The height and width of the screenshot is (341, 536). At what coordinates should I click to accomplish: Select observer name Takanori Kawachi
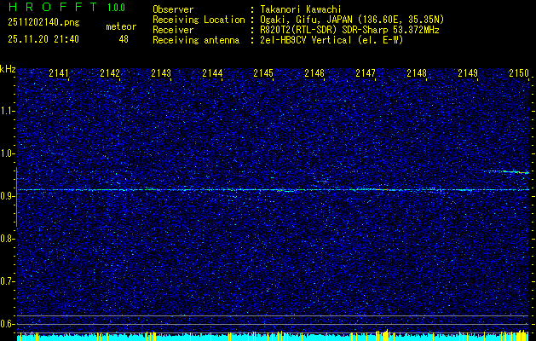pos(301,9)
